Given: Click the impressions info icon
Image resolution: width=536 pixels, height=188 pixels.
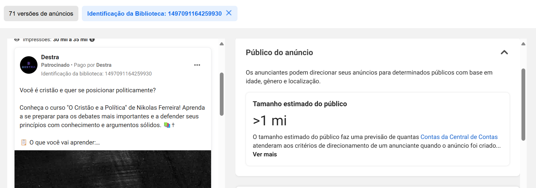Looking at the screenshot, I should tap(92, 40).
